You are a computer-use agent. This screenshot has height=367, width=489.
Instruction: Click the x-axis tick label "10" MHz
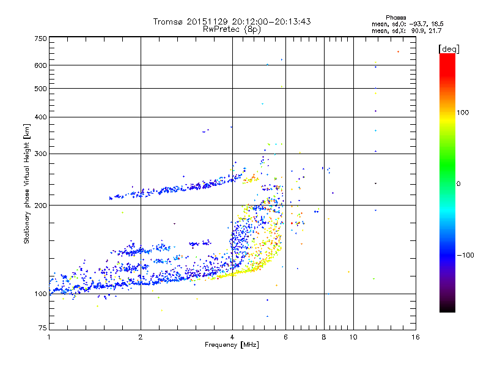click(x=353, y=337)
